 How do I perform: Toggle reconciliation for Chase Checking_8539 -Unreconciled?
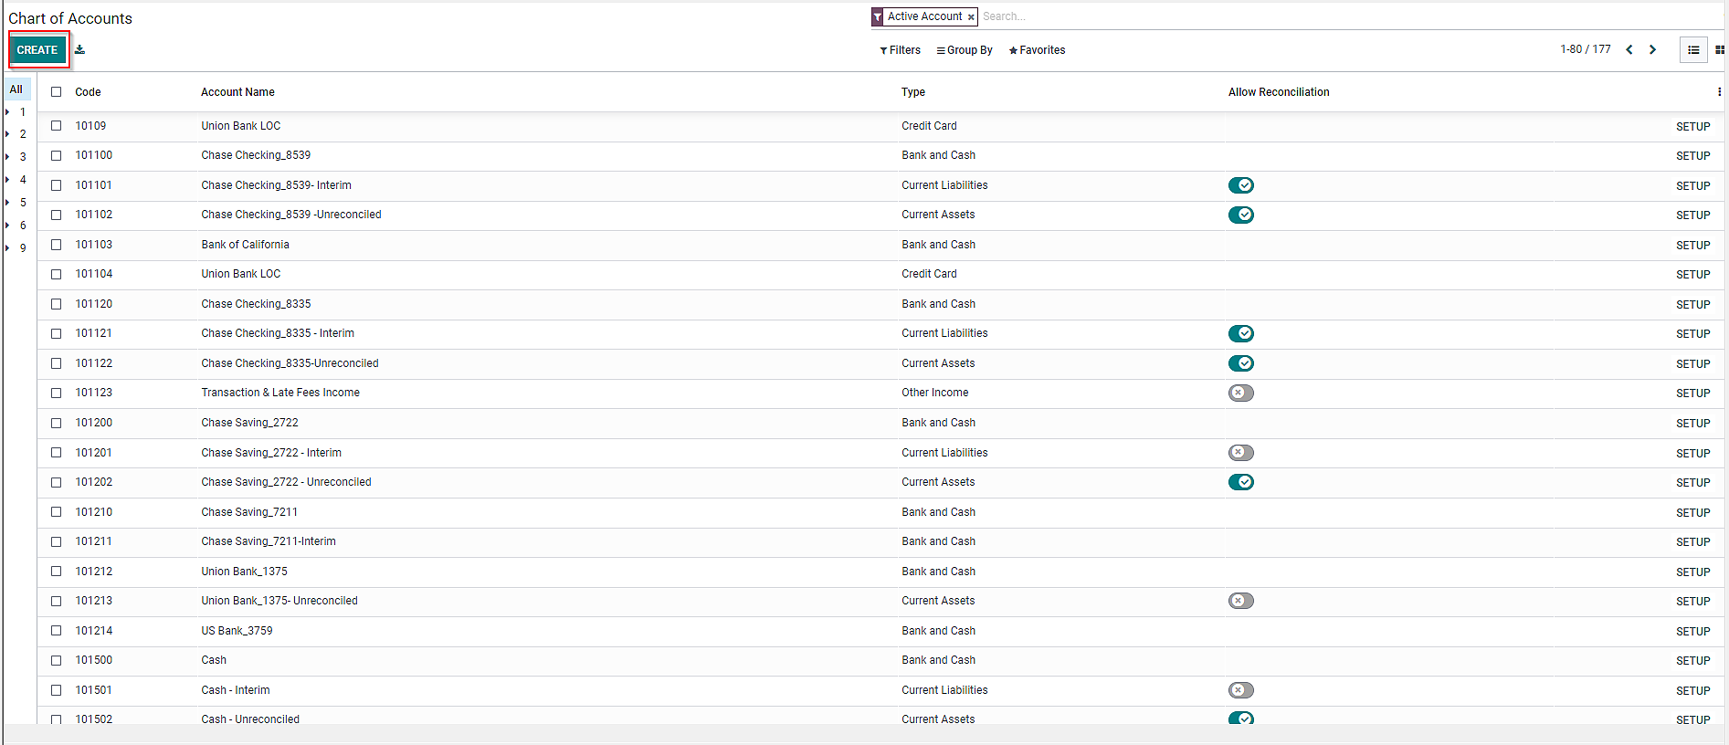tap(1240, 215)
